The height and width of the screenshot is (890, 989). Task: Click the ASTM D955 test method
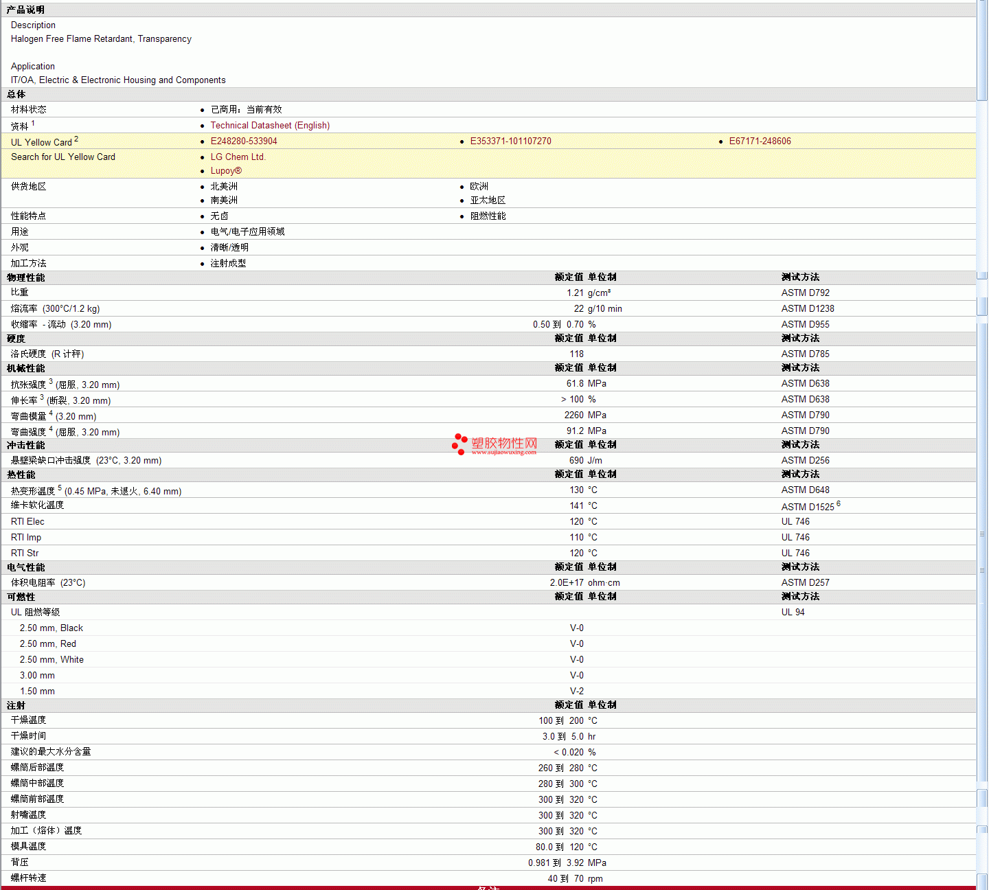806,325
